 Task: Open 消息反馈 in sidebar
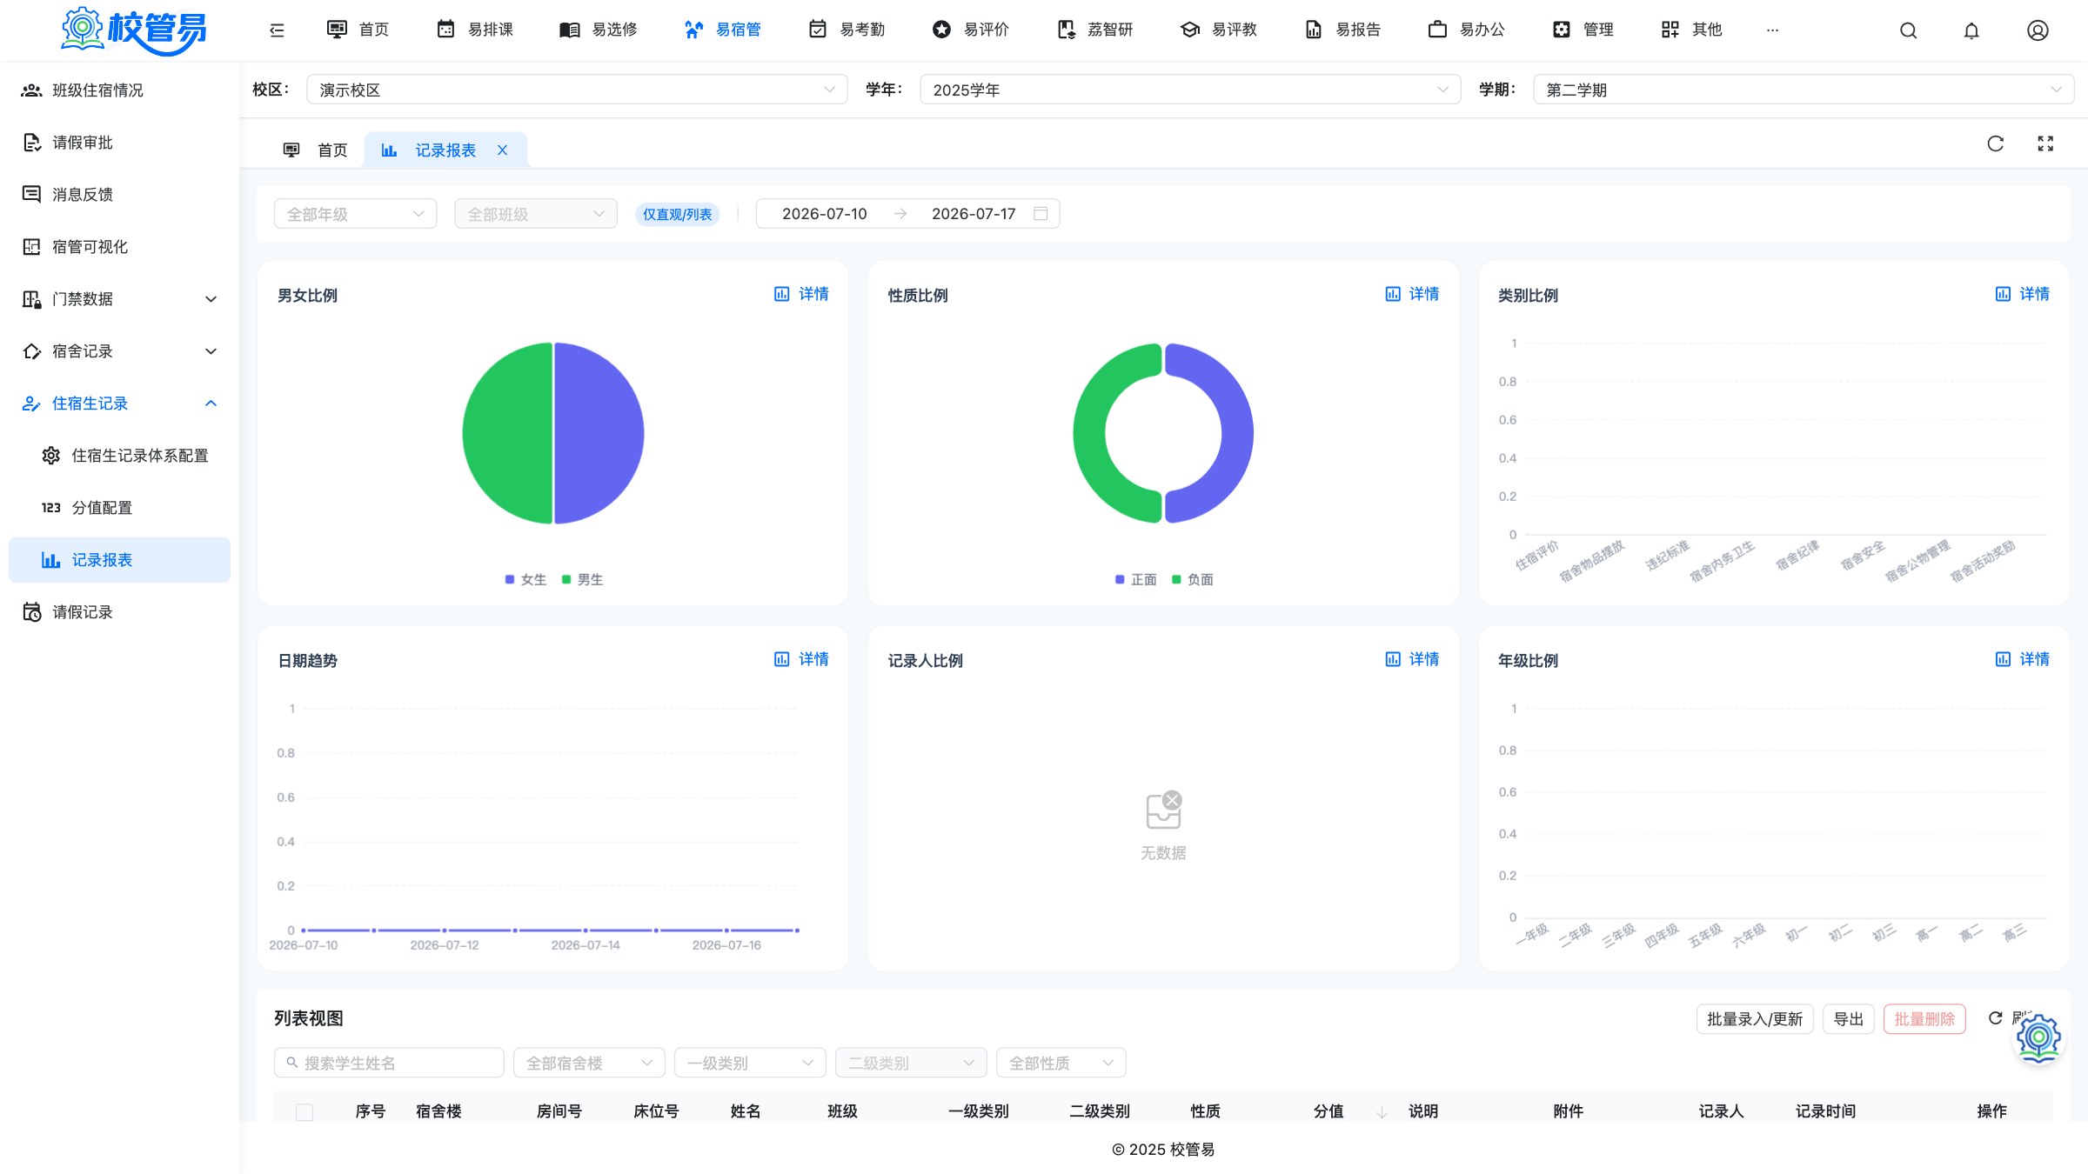pos(119,195)
